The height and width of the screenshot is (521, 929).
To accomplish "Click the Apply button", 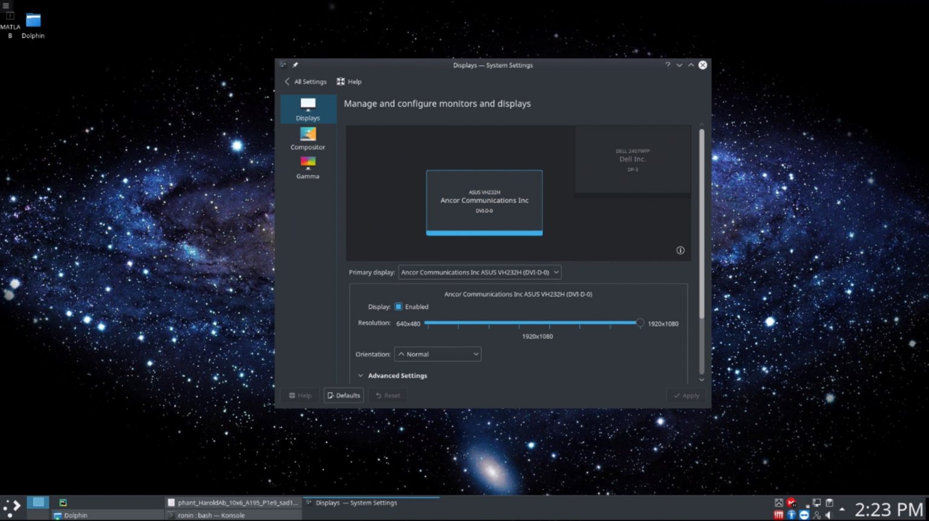I will [686, 396].
